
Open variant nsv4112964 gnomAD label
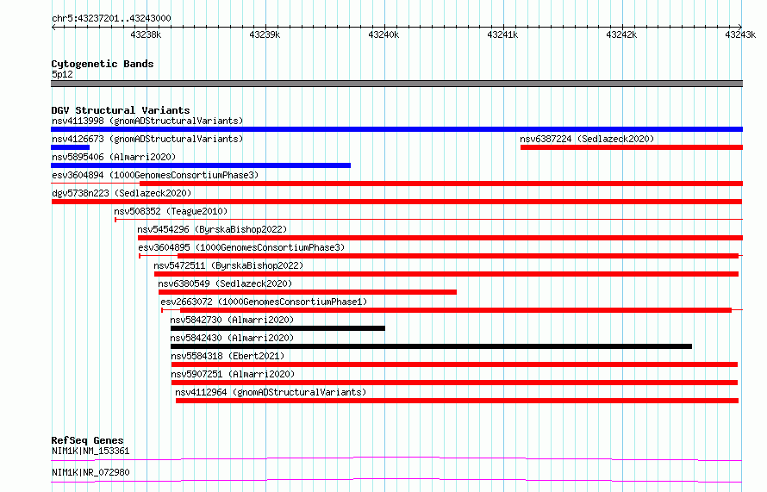pos(271,392)
